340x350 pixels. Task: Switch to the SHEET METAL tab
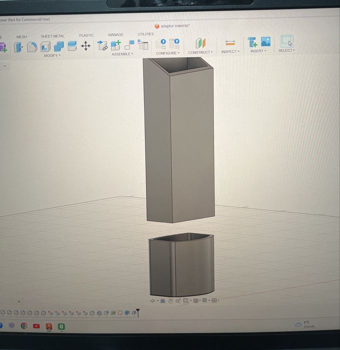point(52,36)
